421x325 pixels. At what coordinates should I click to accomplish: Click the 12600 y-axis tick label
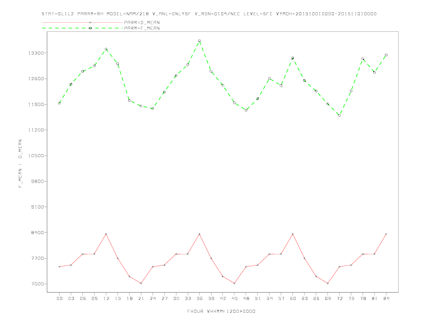(36, 79)
